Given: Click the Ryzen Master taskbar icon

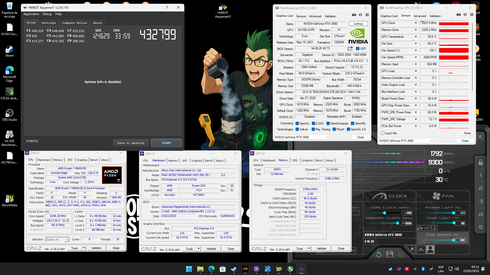Looking at the screenshot, I should point(245,269).
